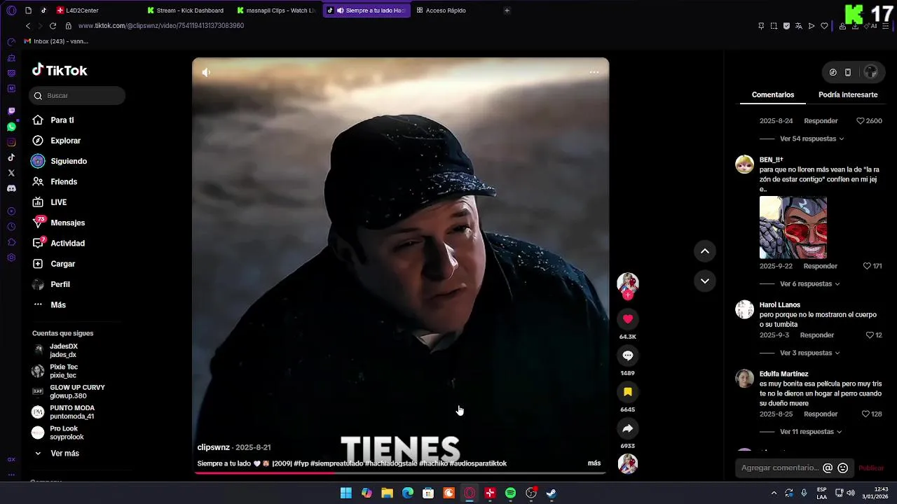Screen dimensions: 897x504
Task: Like BEN_!!+ comment with 171 likes
Action: [867, 266]
